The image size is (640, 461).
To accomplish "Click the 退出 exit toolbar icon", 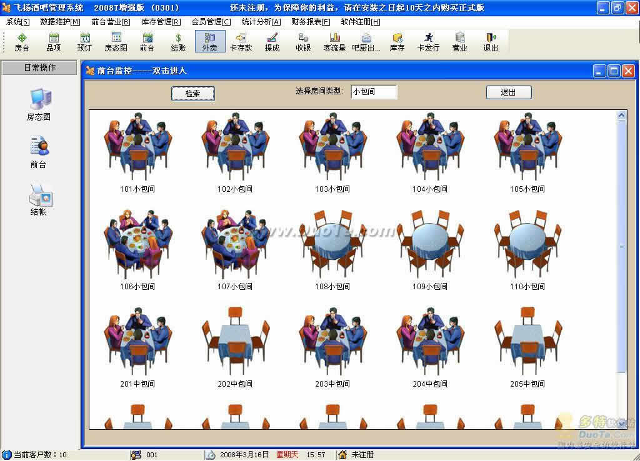I will (491, 42).
